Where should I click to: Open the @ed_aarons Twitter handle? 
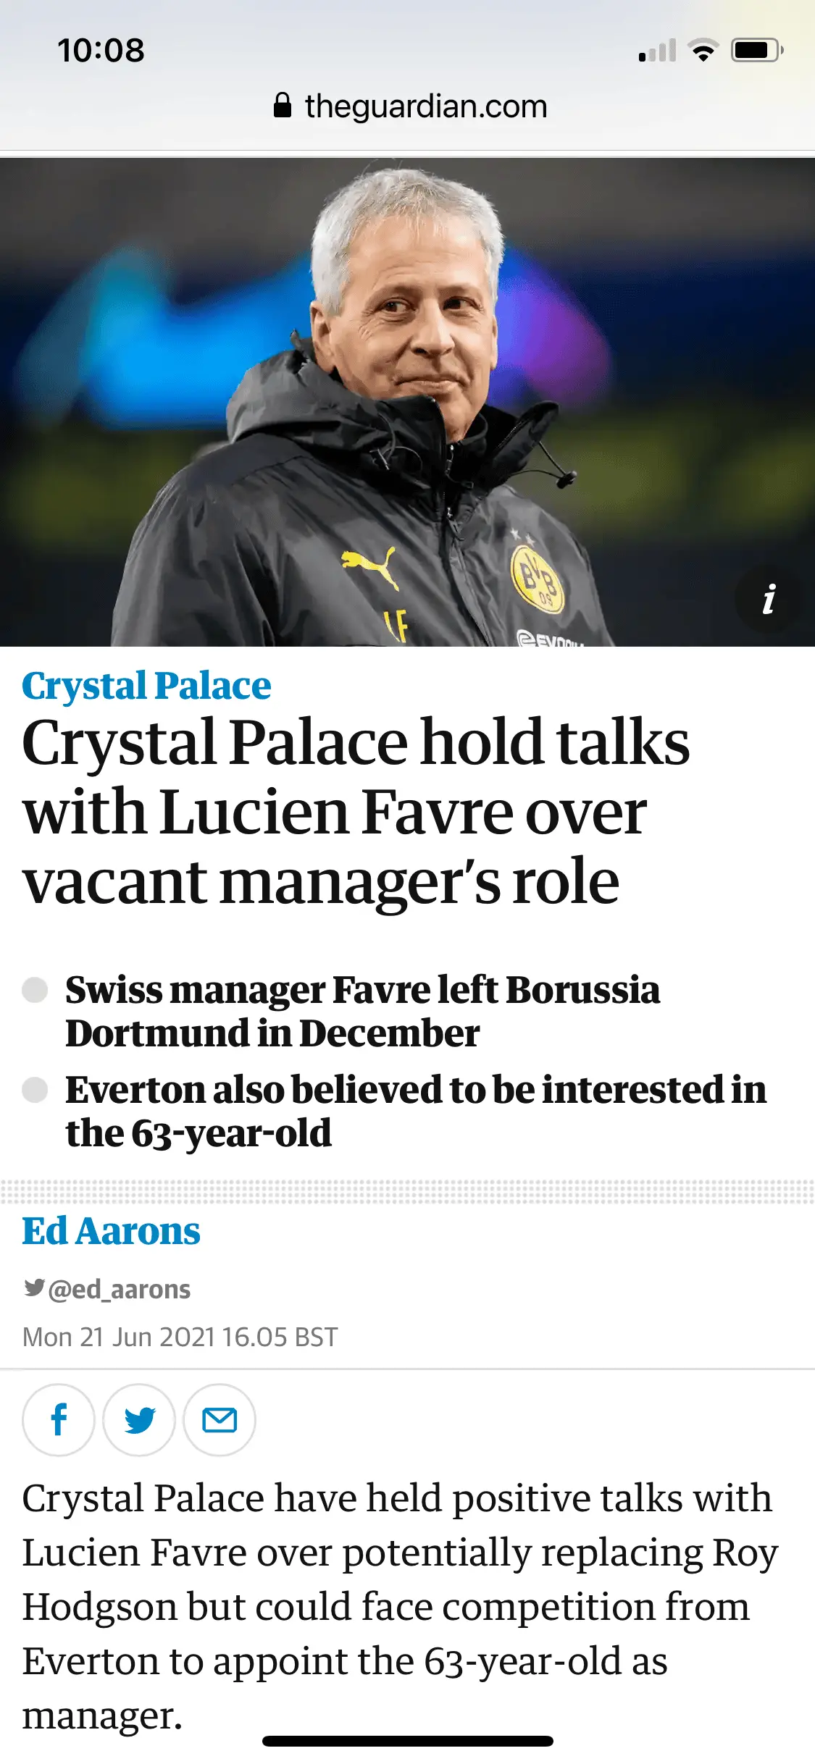[120, 1289]
